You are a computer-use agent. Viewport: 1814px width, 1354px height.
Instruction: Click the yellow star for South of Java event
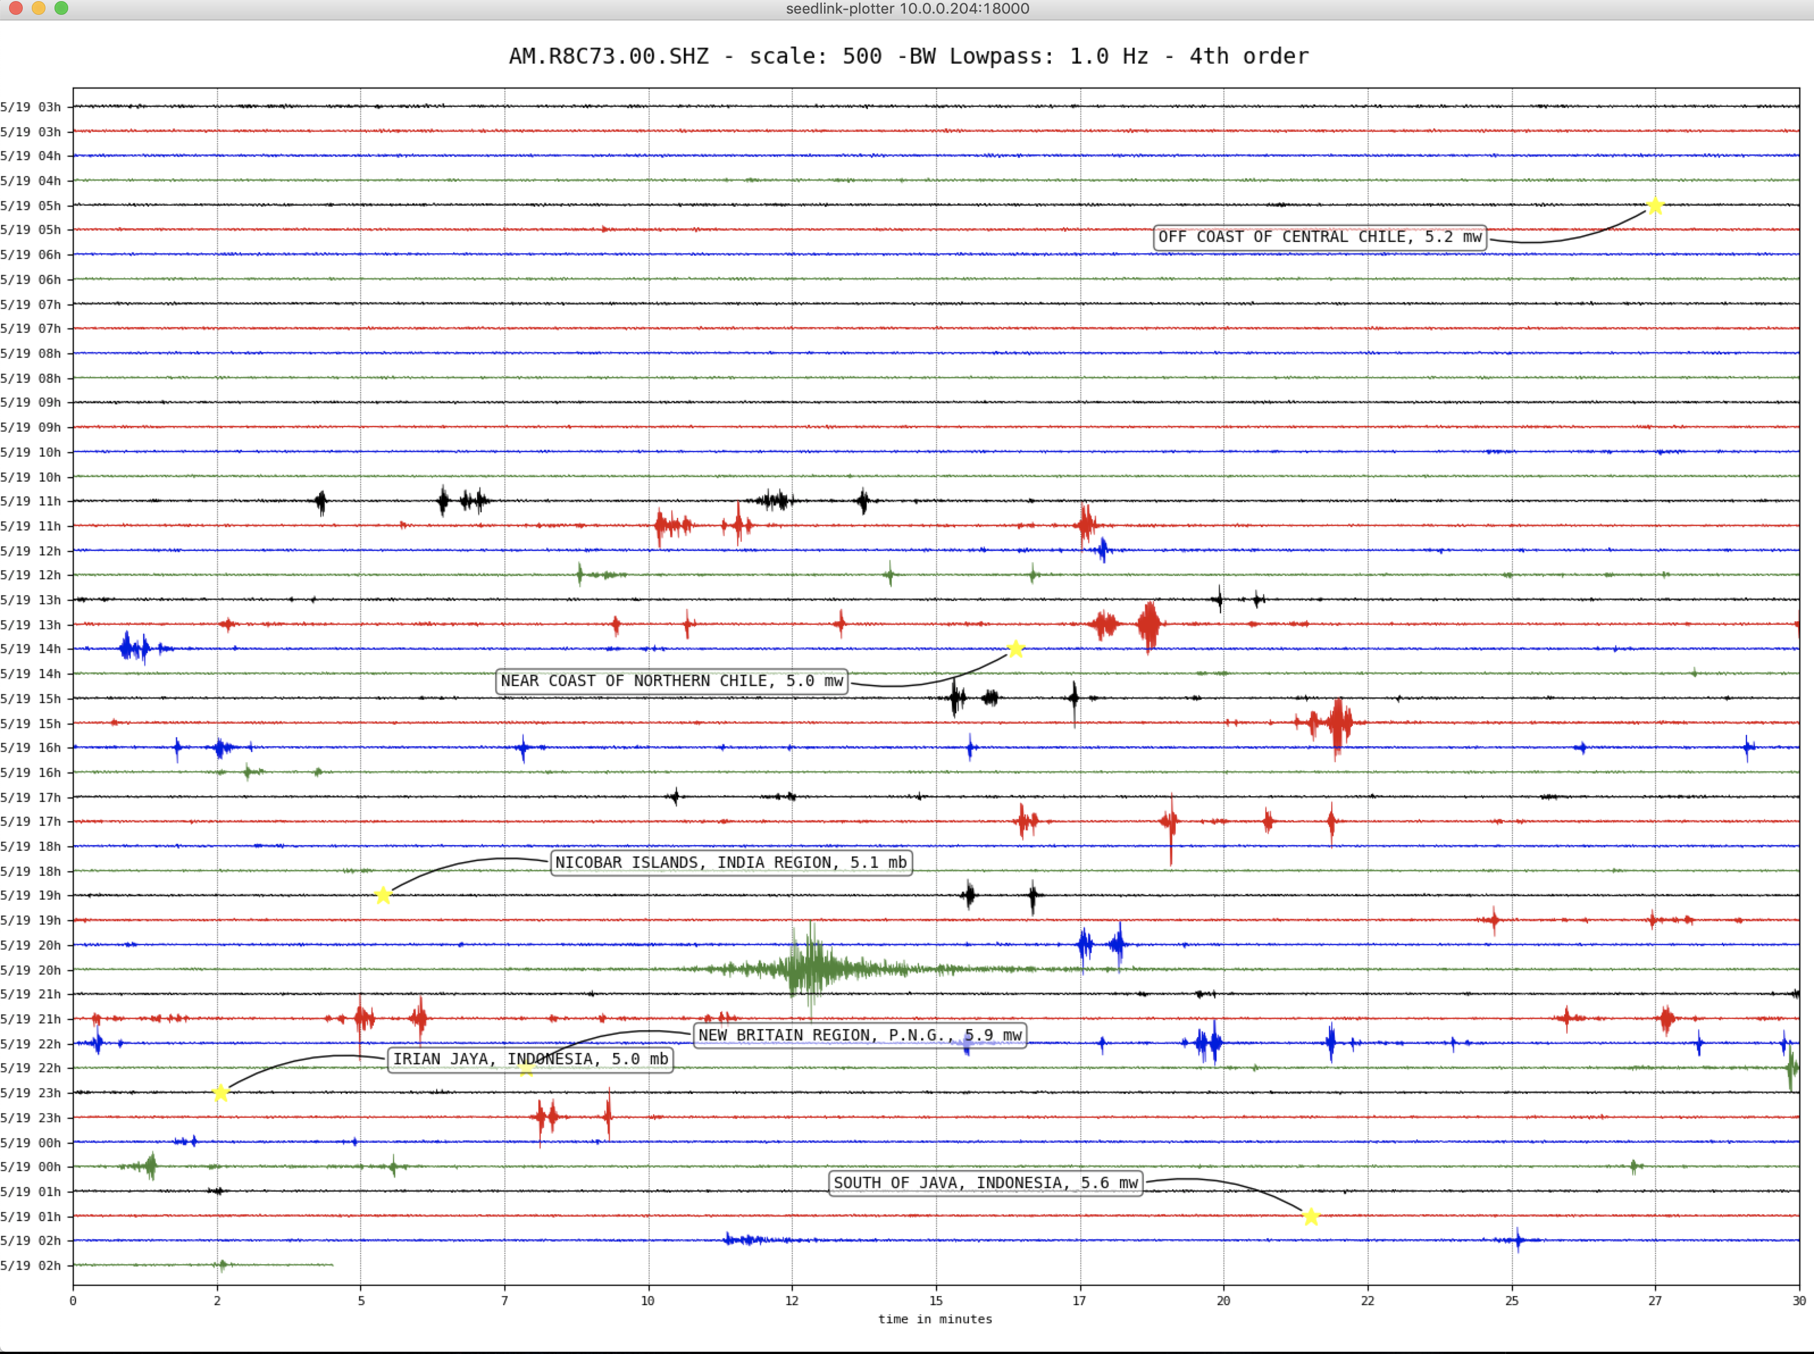point(1311,1217)
